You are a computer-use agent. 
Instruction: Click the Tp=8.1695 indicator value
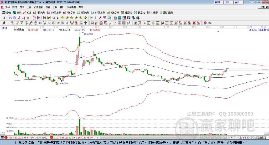[33, 30]
